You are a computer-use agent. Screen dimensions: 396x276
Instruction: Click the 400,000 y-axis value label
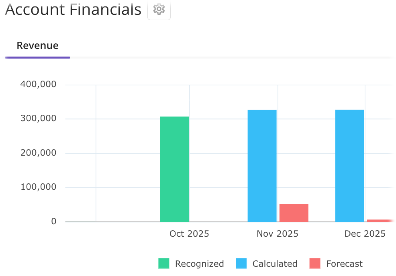[x=38, y=84]
